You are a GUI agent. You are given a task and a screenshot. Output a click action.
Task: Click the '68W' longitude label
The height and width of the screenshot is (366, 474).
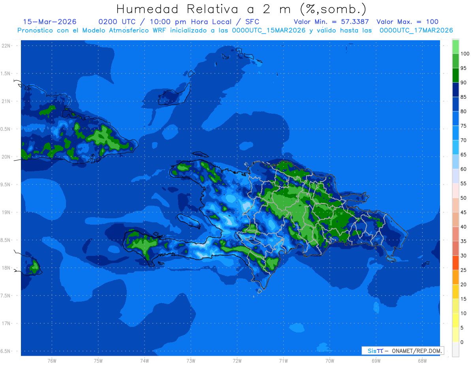[422, 361]
